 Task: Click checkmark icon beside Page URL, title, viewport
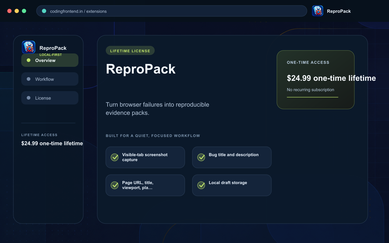click(115, 185)
